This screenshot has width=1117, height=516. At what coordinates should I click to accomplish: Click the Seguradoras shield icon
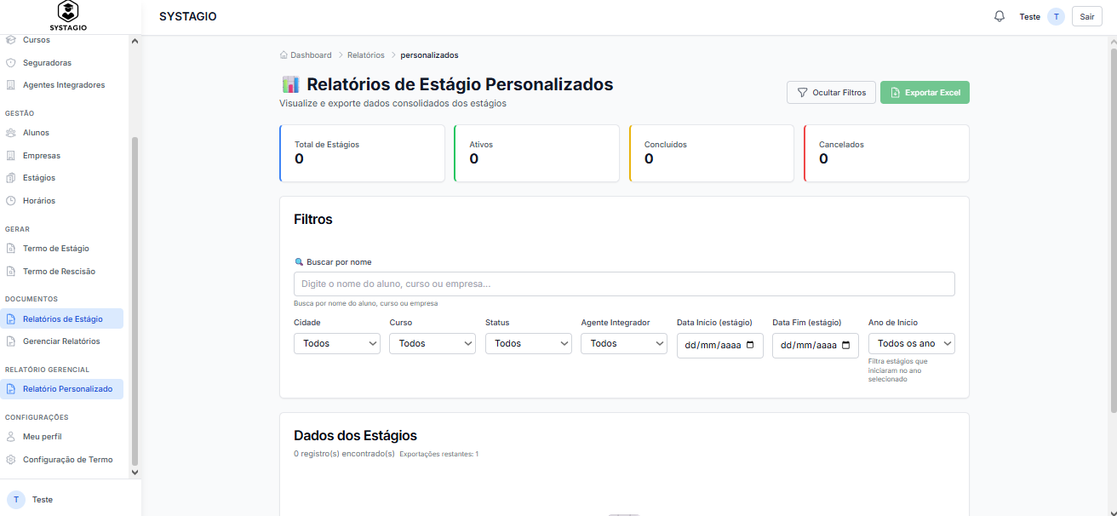(11, 63)
